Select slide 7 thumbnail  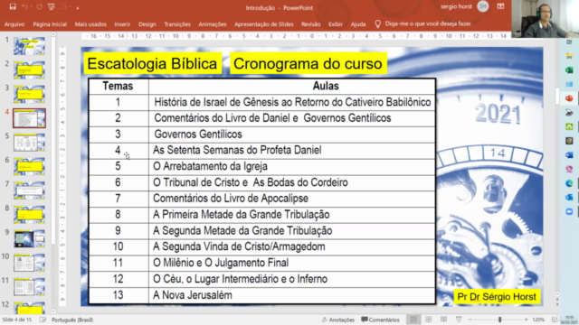(x=29, y=190)
